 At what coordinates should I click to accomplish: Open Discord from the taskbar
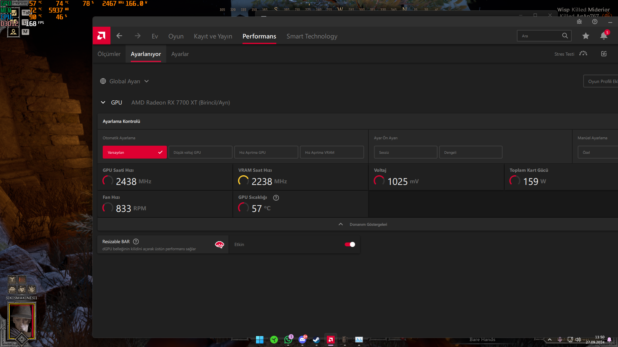tap(302, 340)
